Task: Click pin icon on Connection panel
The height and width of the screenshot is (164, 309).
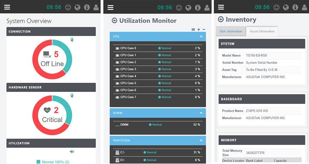Action: click(72, 40)
